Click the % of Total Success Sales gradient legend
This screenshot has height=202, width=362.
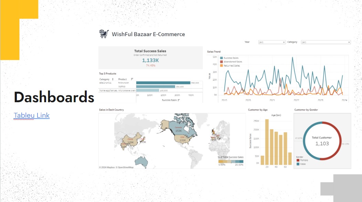(231, 162)
